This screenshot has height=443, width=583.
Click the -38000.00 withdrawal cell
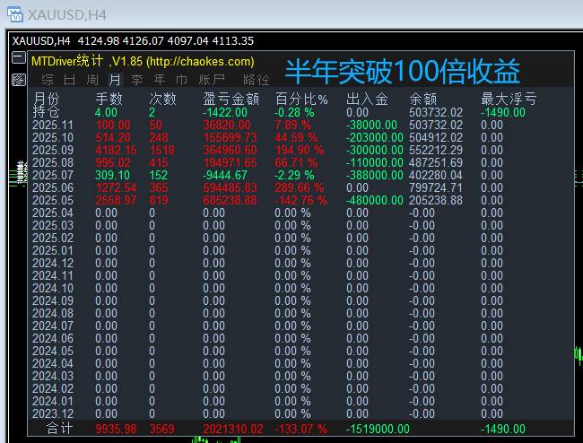coord(371,125)
